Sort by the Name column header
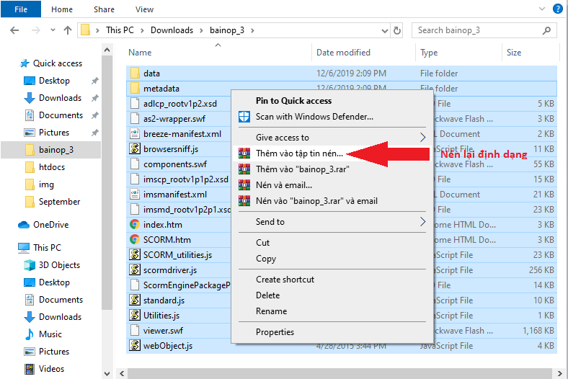The image size is (568, 379). click(x=140, y=53)
